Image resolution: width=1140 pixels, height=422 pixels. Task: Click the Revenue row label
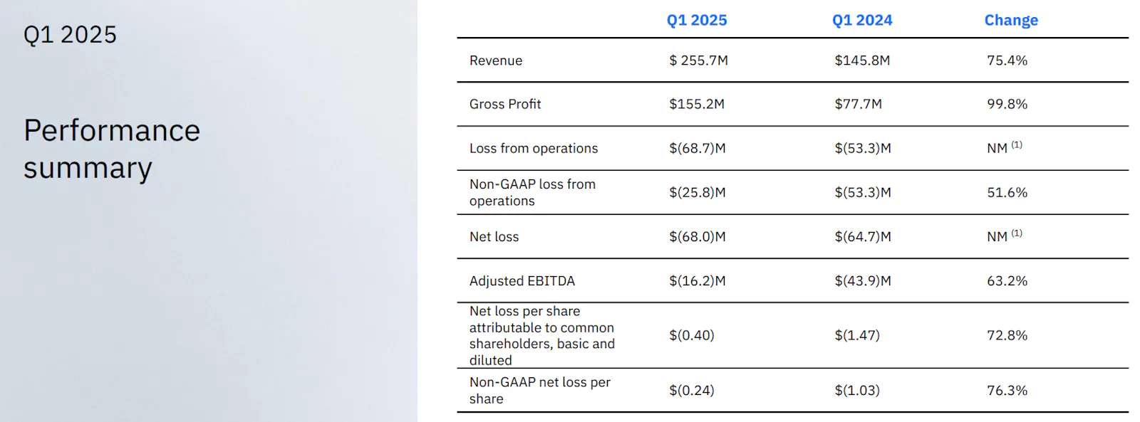tap(495, 60)
